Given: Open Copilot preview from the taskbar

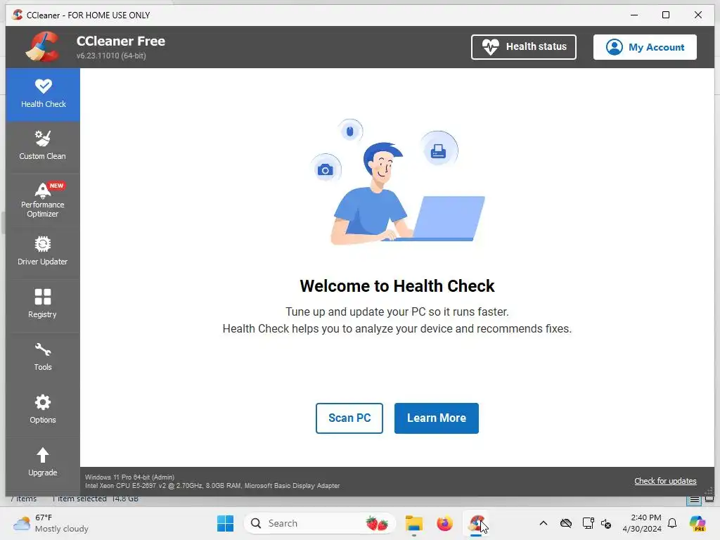Looking at the screenshot, I should [x=697, y=523].
